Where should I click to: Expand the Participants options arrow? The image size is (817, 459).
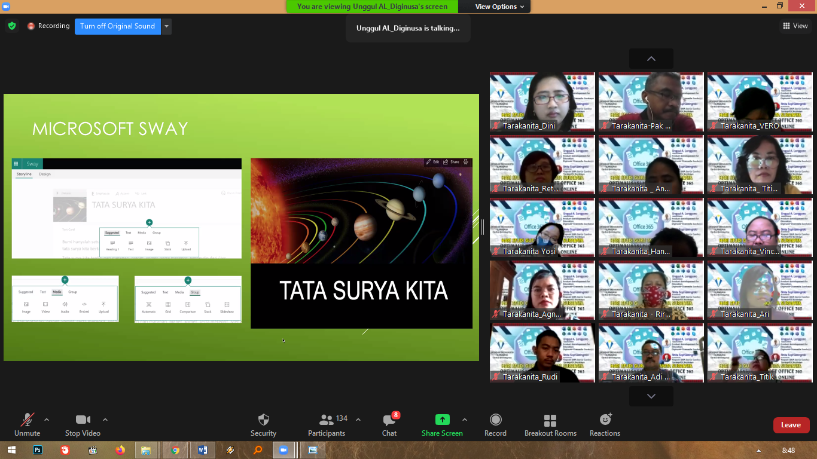click(358, 420)
